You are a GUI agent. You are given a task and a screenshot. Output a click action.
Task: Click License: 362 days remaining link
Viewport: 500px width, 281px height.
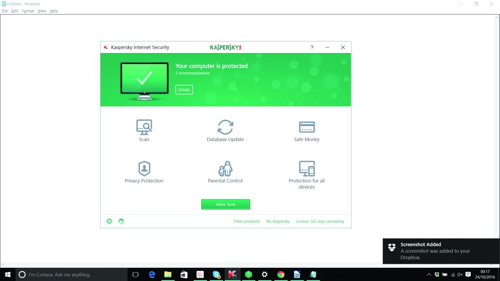point(320,221)
